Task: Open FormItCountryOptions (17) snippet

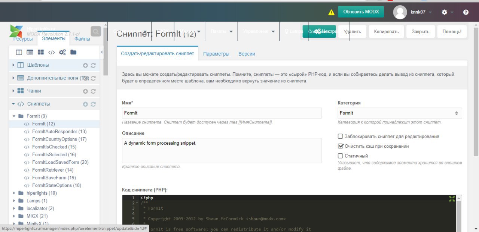Action: [59, 139]
